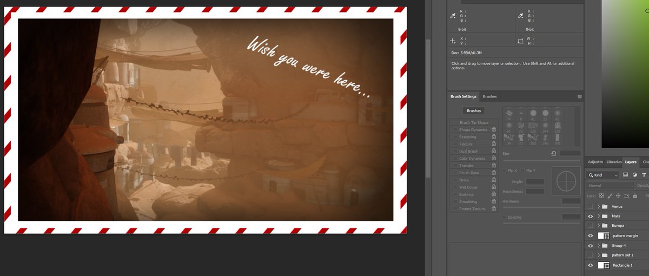649x276 pixels.
Task: Click the Texture lock icon
Action: tap(494, 144)
